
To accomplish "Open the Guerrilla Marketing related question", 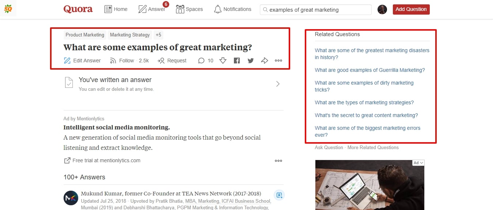I will pos(370,70).
